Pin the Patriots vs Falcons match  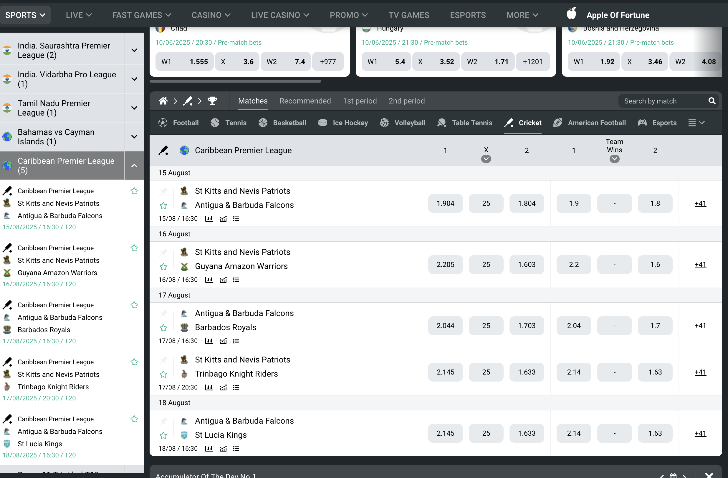pos(163,191)
